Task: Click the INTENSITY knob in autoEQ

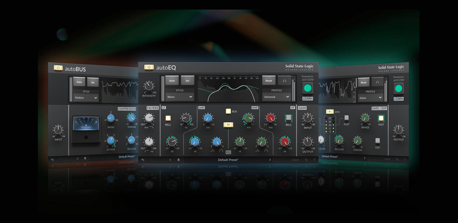Action: click(x=149, y=86)
